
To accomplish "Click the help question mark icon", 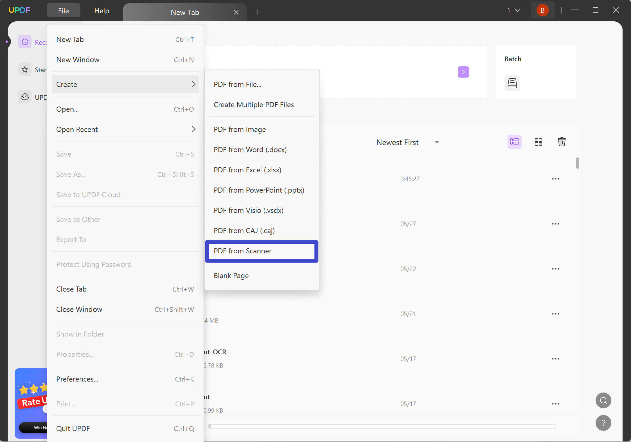I will pos(603,423).
